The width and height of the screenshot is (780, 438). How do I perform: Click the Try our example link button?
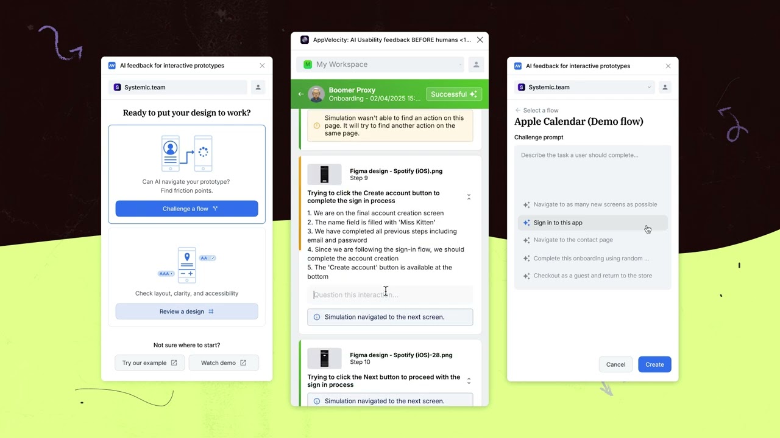(150, 363)
